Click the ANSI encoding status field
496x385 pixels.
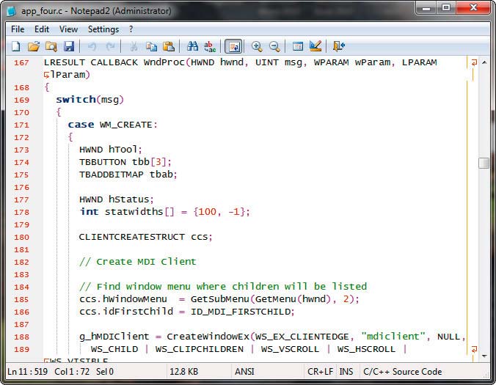[x=244, y=372]
